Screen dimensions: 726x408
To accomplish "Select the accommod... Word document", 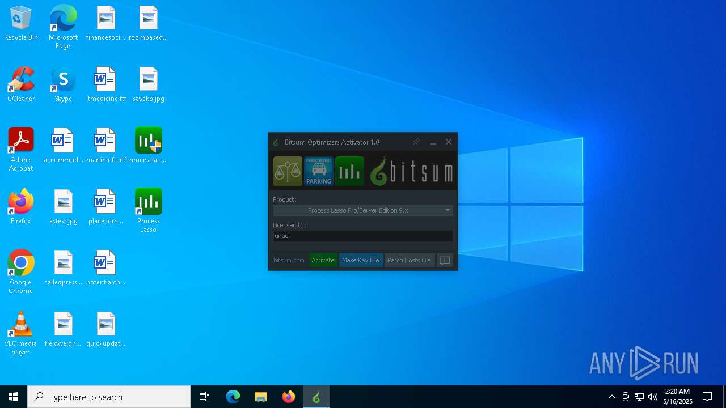I will pyautogui.click(x=63, y=146).
